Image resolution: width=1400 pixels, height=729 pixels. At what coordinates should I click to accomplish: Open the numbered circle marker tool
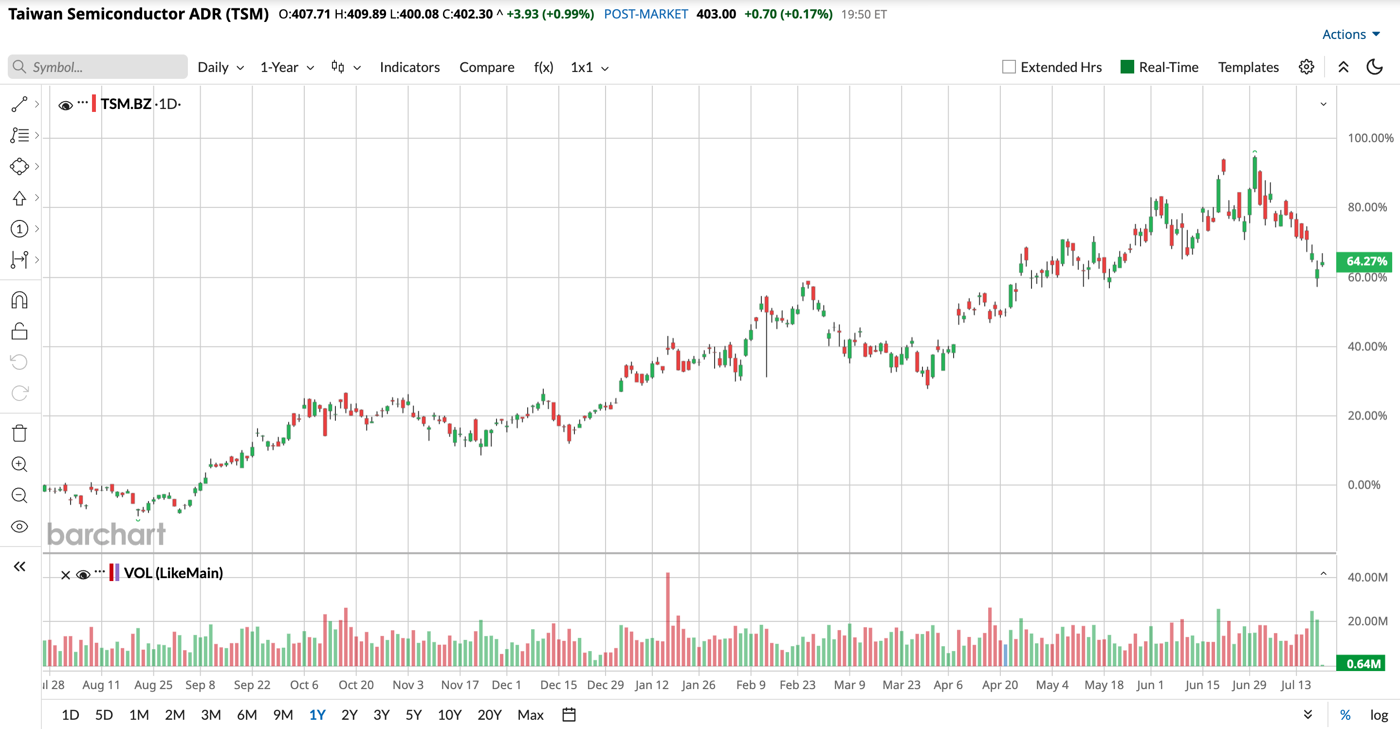point(19,229)
